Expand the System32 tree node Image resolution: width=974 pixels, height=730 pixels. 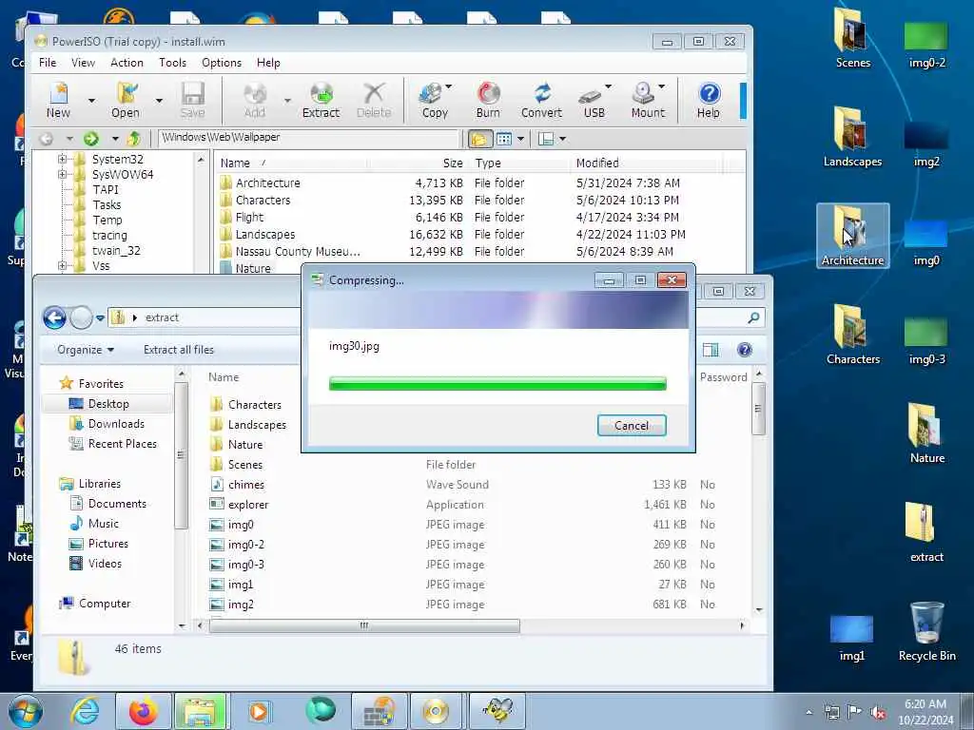62,159
